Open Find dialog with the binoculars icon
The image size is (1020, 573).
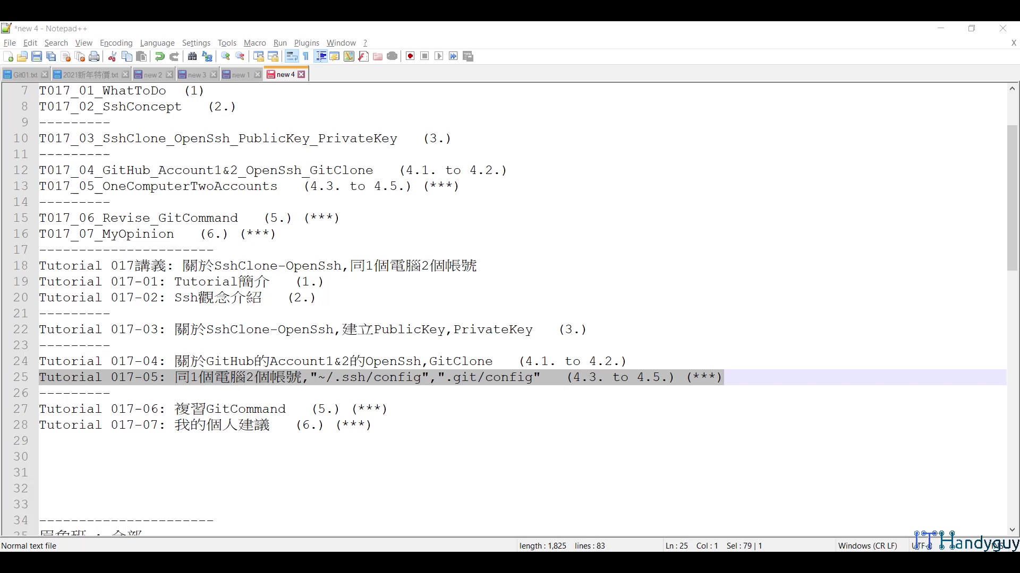tap(192, 56)
